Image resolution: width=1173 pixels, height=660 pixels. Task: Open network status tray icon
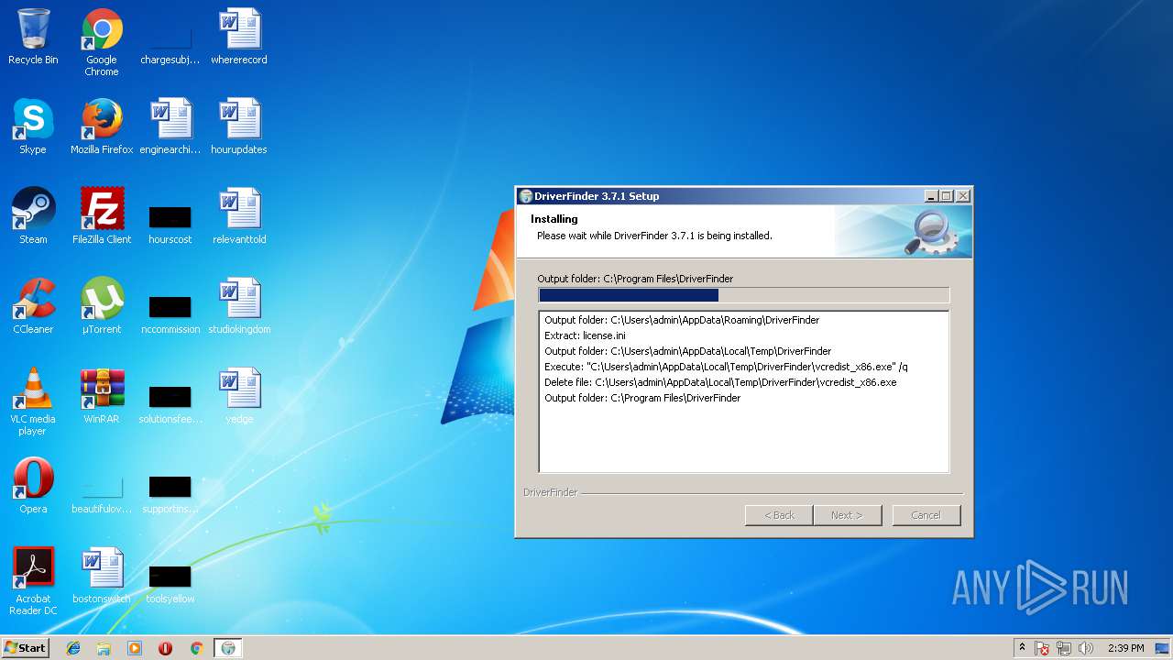point(1064,648)
